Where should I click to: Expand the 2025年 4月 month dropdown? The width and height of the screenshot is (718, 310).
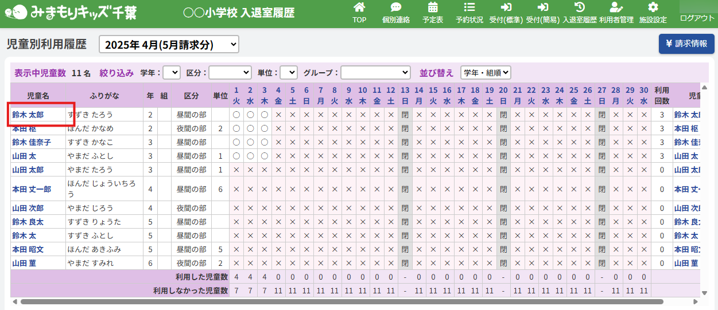[169, 44]
